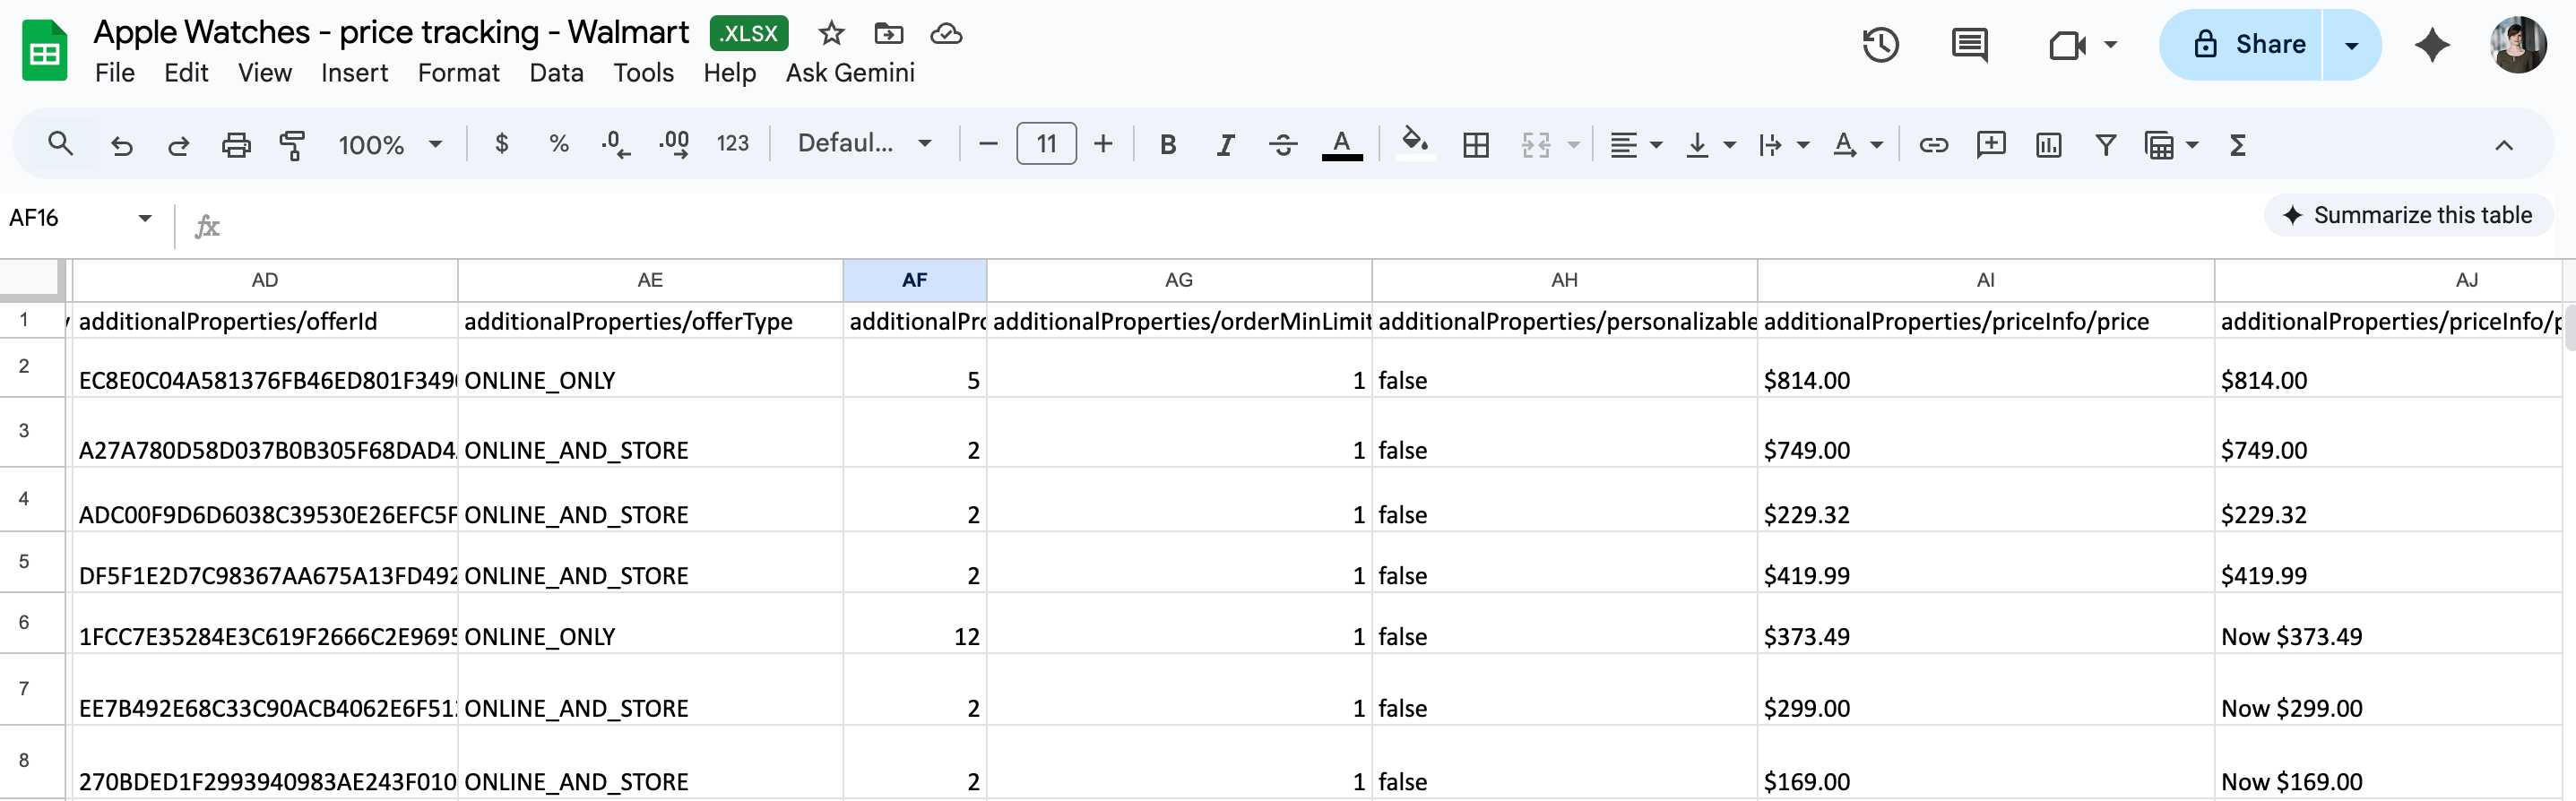
Task: Toggle italic formatting
Action: click(x=1225, y=145)
